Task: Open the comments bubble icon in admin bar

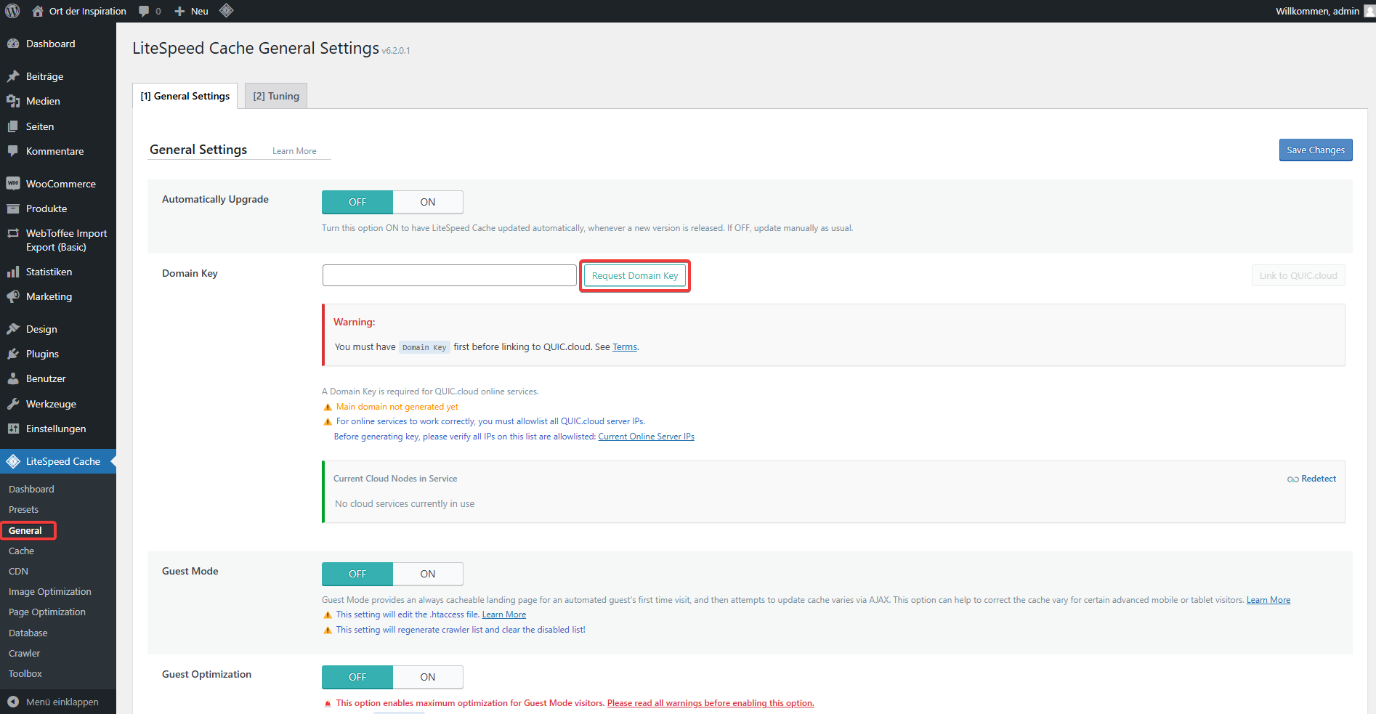Action: (144, 11)
